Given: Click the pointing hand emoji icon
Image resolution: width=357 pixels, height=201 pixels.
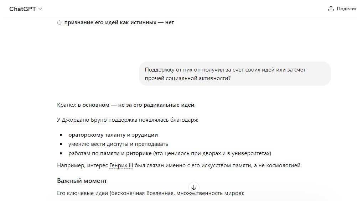Looking at the screenshot, I should 59,22.
